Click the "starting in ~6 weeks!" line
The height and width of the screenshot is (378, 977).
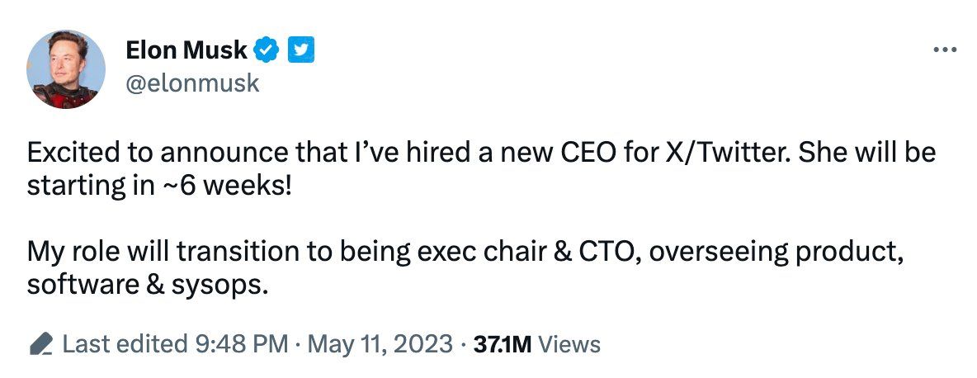[x=159, y=187]
